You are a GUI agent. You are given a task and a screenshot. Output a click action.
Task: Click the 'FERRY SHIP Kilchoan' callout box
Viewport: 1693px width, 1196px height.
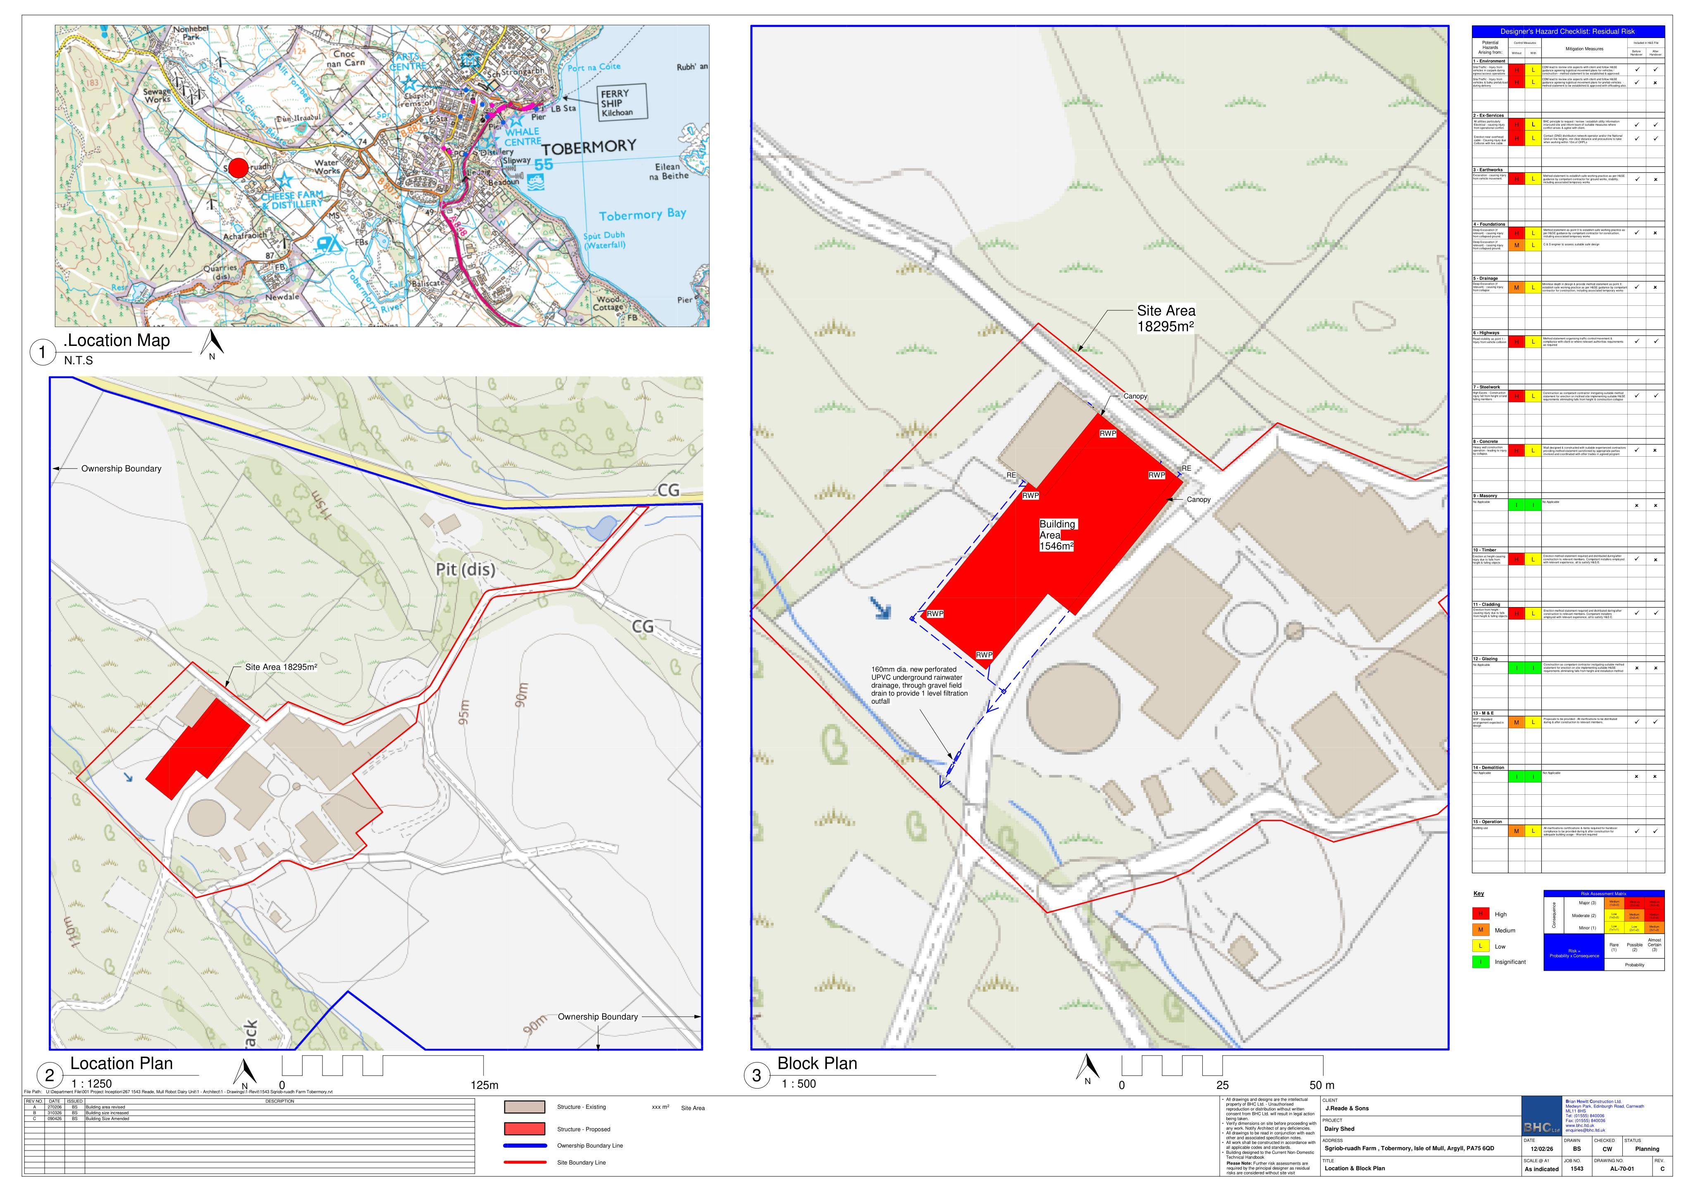tap(622, 102)
